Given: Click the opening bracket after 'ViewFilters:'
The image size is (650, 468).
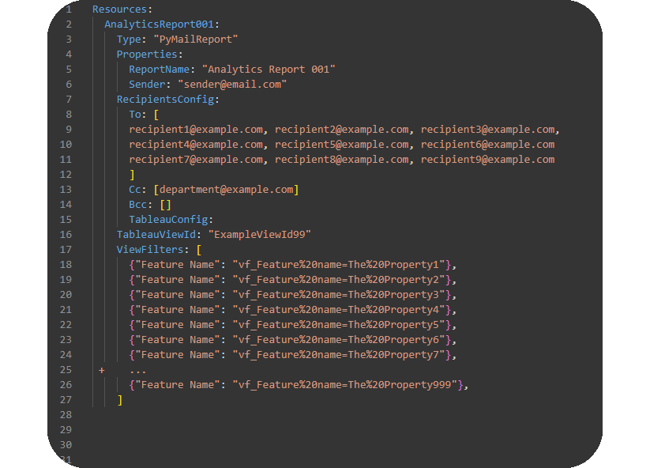Looking at the screenshot, I should pyautogui.click(x=199, y=249).
